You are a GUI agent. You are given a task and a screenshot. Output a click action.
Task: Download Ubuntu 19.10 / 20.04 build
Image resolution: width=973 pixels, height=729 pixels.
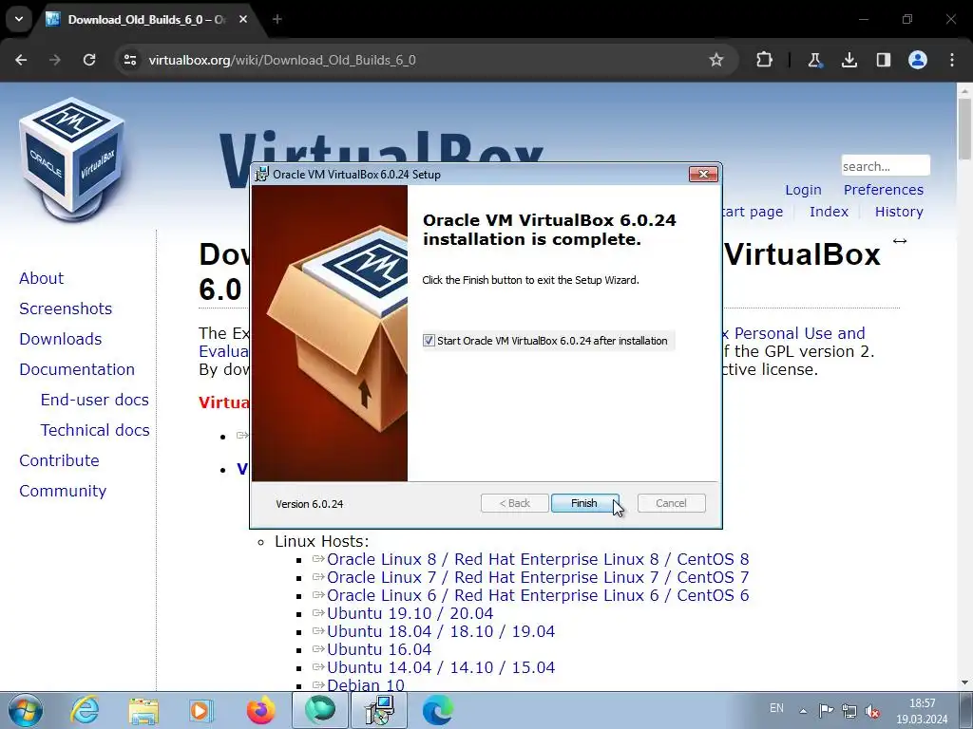(x=410, y=613)
